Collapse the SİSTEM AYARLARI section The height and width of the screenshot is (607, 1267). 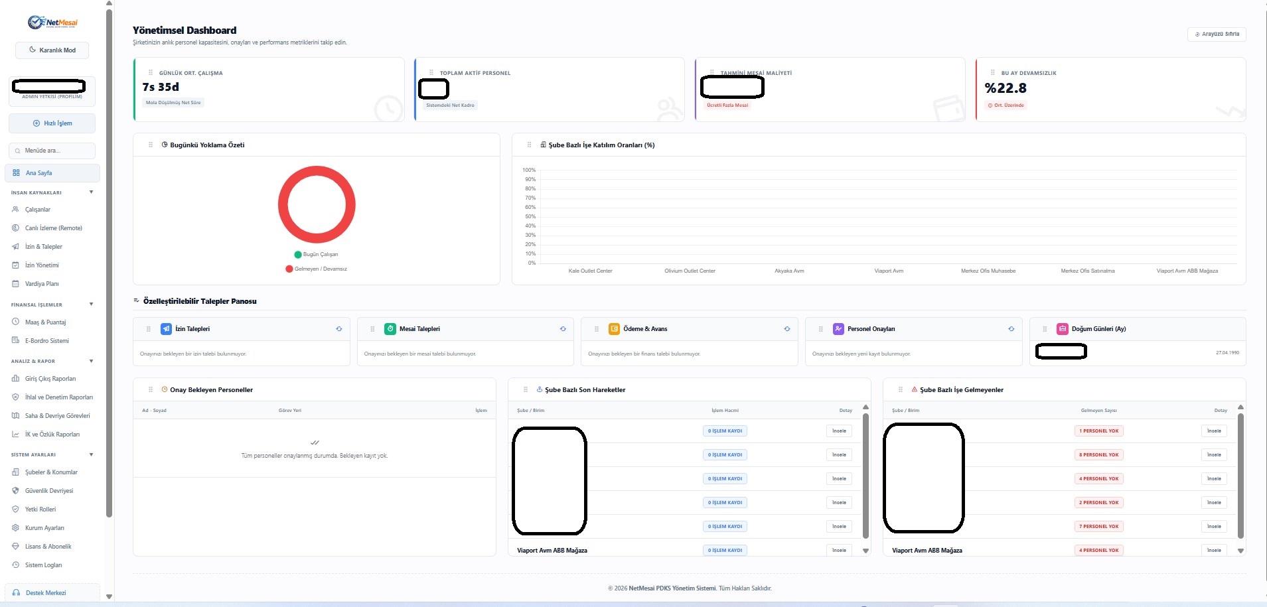click(91, 454)
